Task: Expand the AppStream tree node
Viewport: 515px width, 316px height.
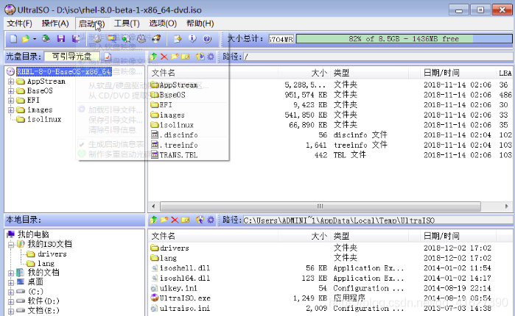Action: tap(11, 82)
